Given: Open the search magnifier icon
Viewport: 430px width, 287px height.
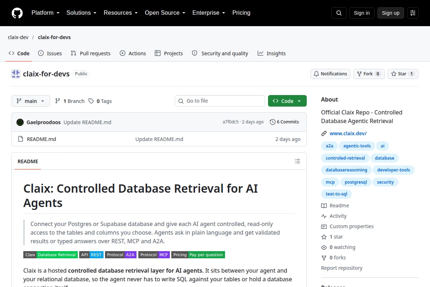Looking at the screenshot, I should pyautogui.click(x=339, y=13).
